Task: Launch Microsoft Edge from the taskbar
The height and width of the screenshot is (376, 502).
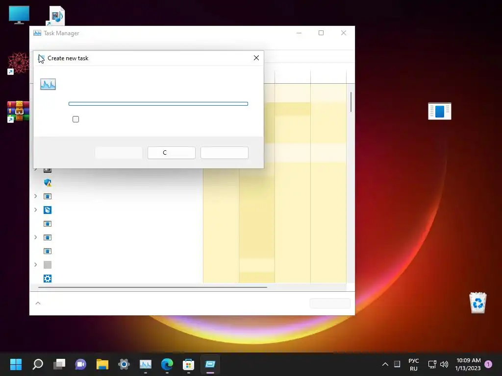Action: pos(167,364)
